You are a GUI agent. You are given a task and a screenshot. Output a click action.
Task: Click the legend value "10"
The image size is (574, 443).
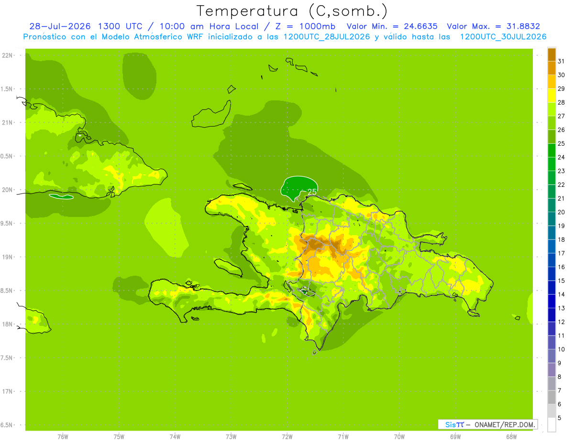tap(561, 349)
